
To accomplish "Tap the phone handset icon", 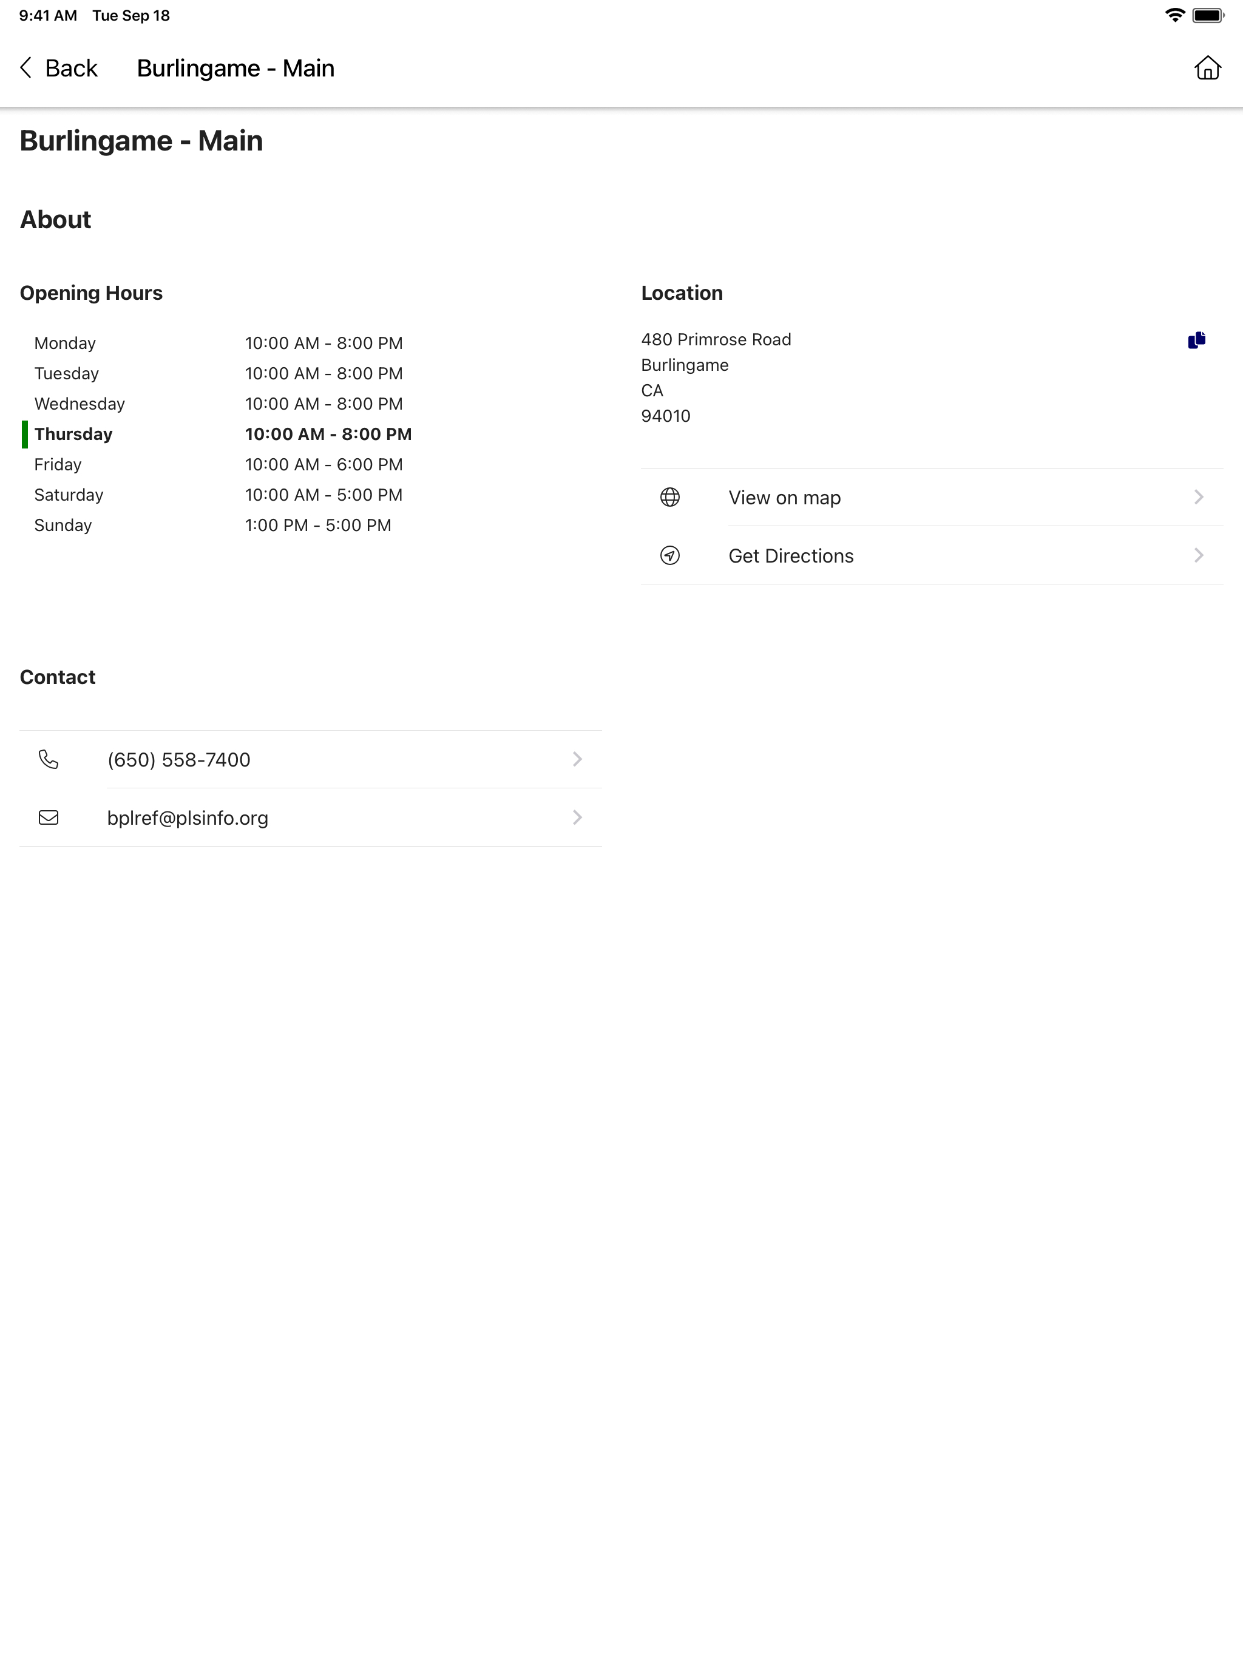I will point(49,759).
